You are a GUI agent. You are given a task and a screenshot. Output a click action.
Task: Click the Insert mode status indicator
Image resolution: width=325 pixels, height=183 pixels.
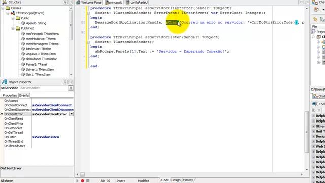[x=121, y=181]
